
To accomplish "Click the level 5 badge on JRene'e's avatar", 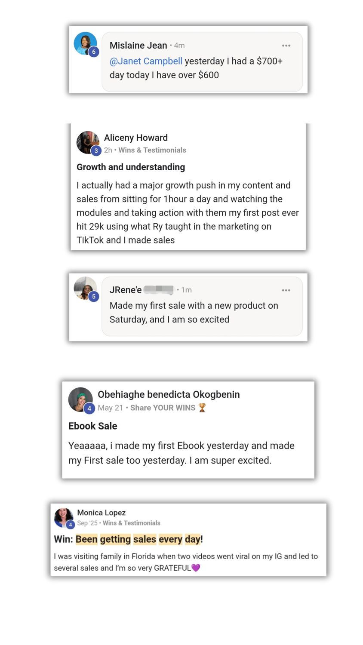I will pyautogui.click(x=94, y=296).
